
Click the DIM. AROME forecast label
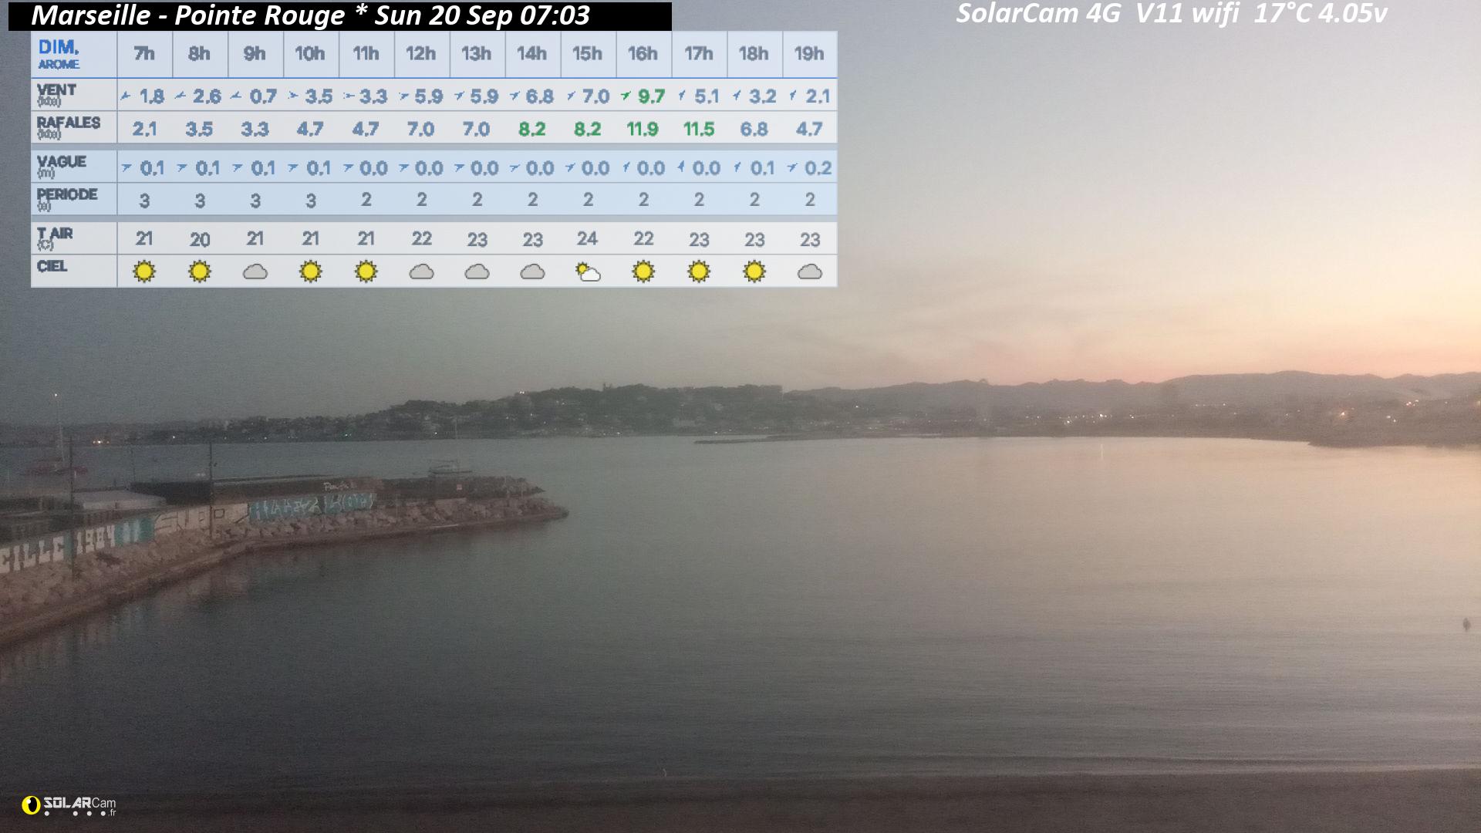click(59, 54)
